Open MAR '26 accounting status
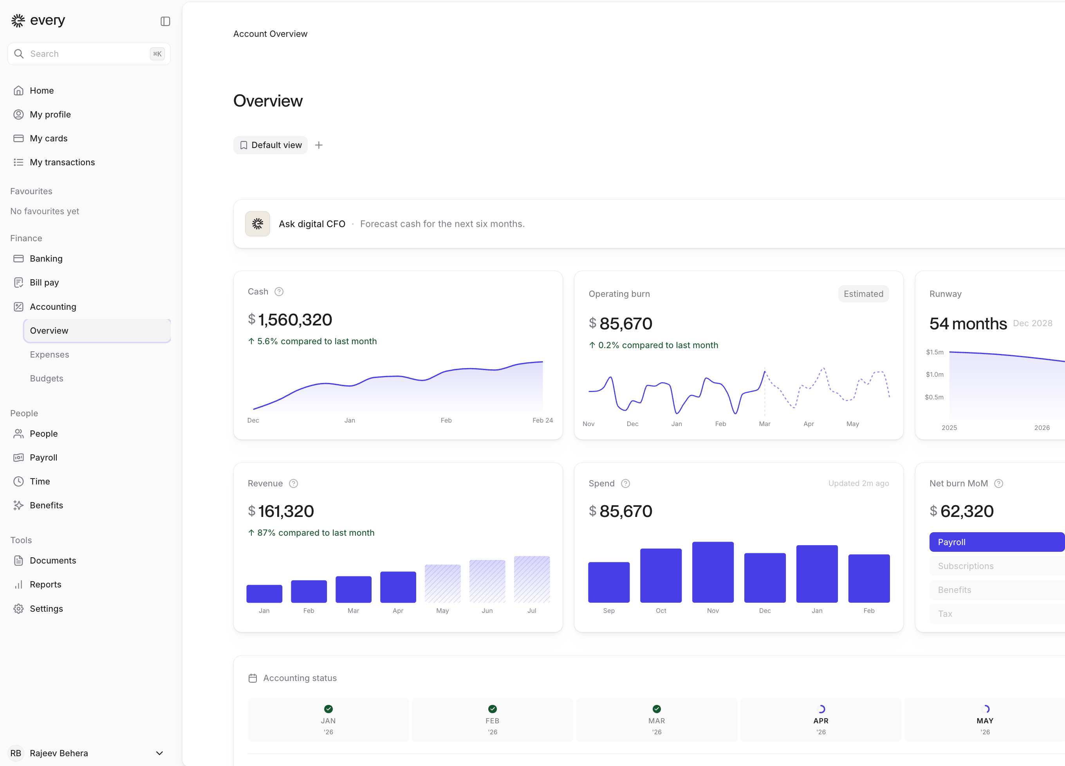 657,720
